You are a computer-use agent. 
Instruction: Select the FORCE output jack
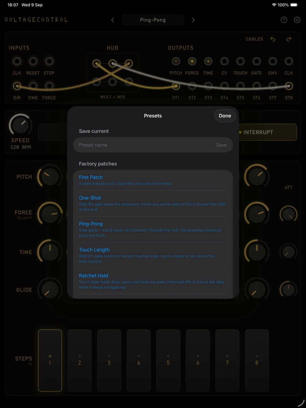coord(192,62)
